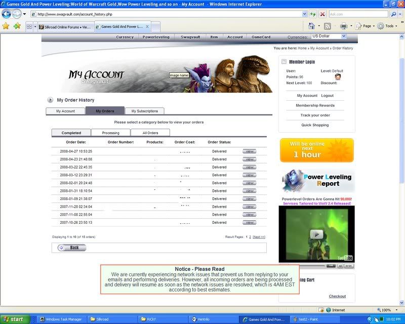
Task: View the 2008-03-22 22:45:35 order
Action: [x=249, y=167]
